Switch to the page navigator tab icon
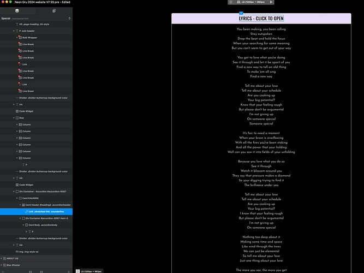 tap(54, 11)
